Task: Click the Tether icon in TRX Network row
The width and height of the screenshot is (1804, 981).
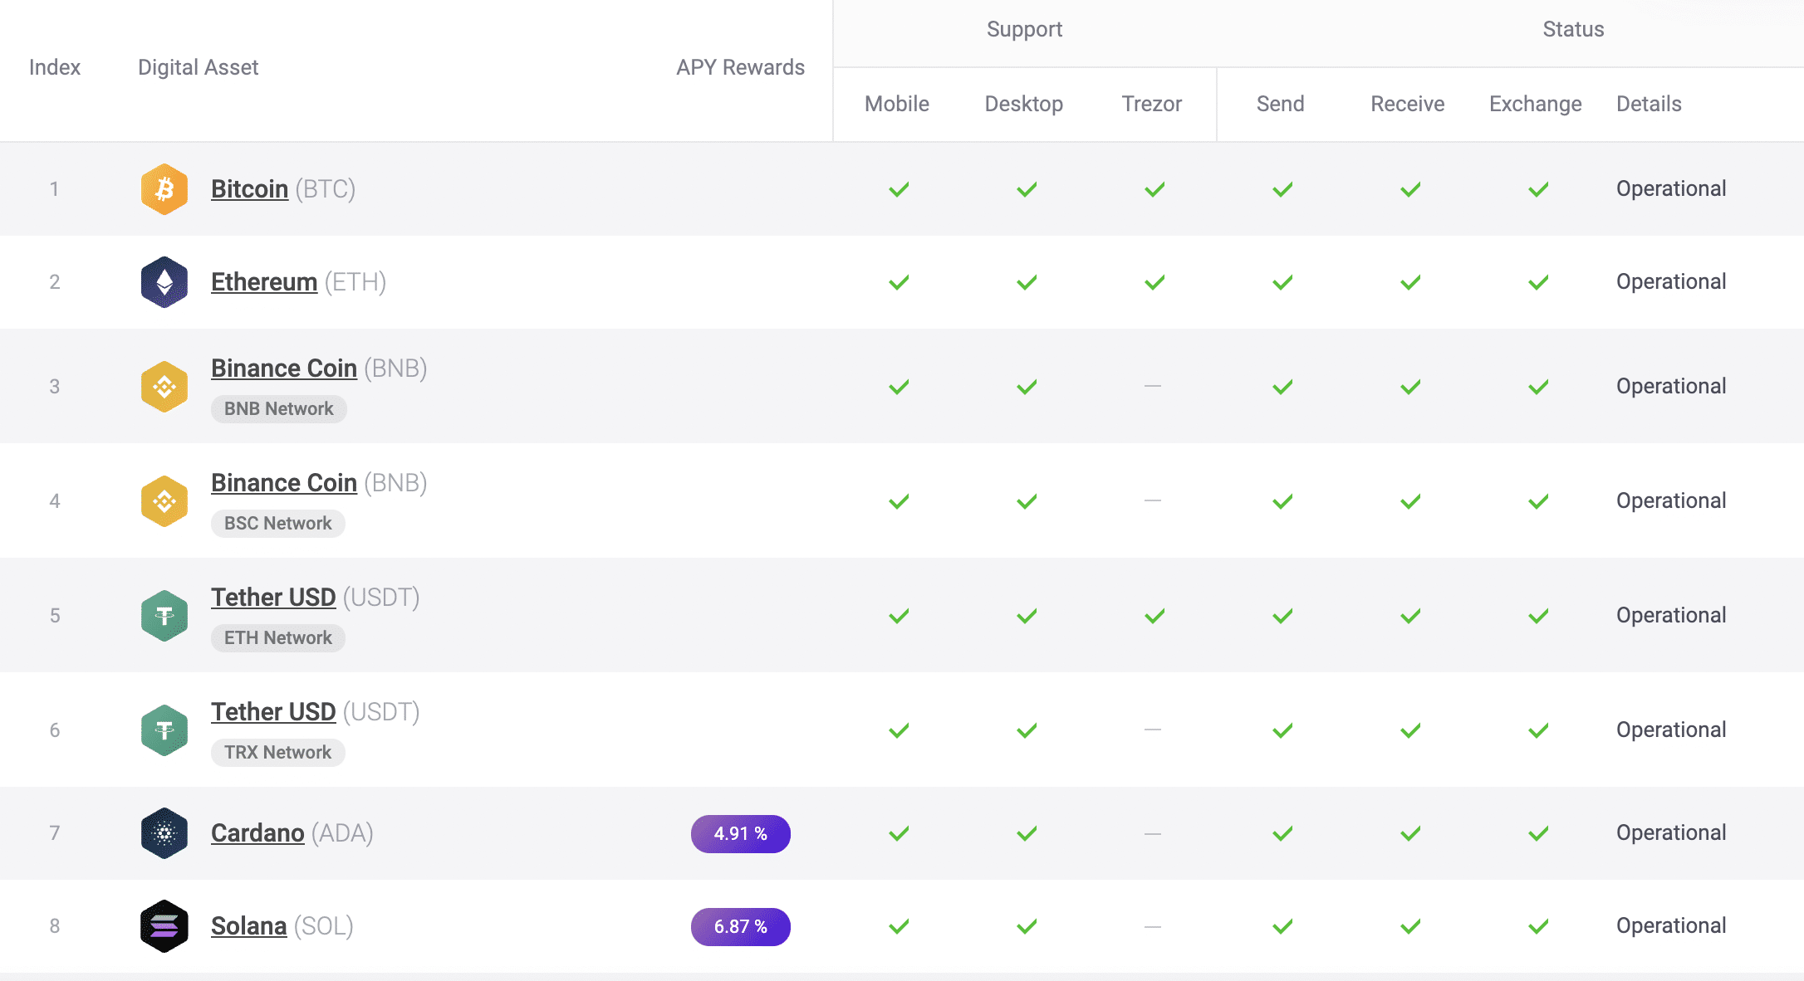Action: click(x=164, y=730)
